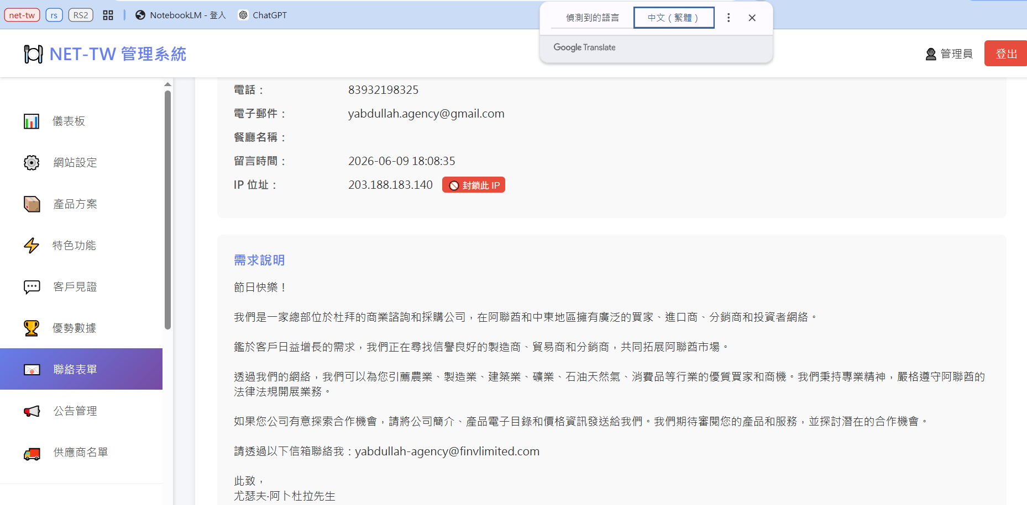Image resolution: width=1027 pixels, height=505 pixels.
Task: Open the 客戶見證 menu item
Action: [81, 286]
